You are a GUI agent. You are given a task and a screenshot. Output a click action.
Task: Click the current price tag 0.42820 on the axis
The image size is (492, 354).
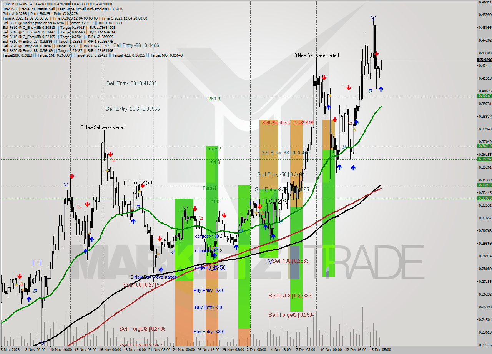tap(484, 60)
